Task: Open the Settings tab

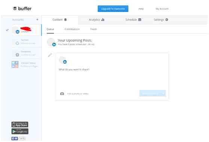Action: (x=161, y=20)
